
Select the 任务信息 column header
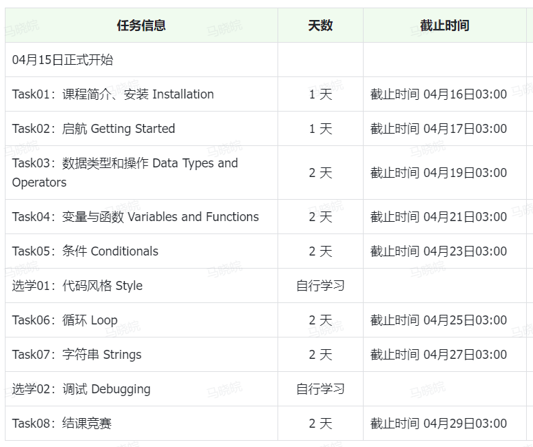[141, 25]
